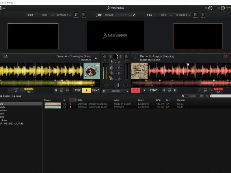Click the link icon left of SCREEN dropdown
Viewport: 231px width, 173px height.
(x=104, y=91)
